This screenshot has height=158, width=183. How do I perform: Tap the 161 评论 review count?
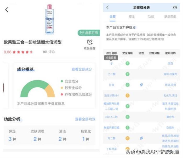tap(49, 52)
